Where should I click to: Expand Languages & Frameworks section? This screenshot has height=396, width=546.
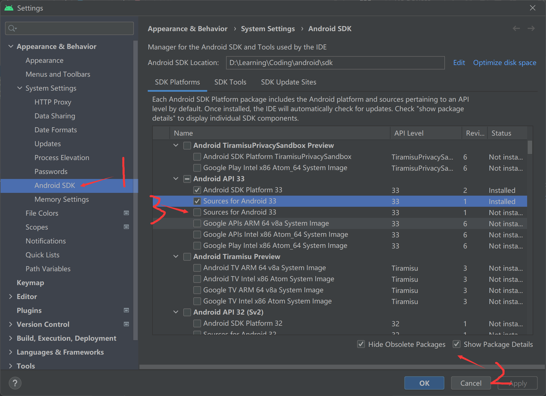click(x=11, y=352)
